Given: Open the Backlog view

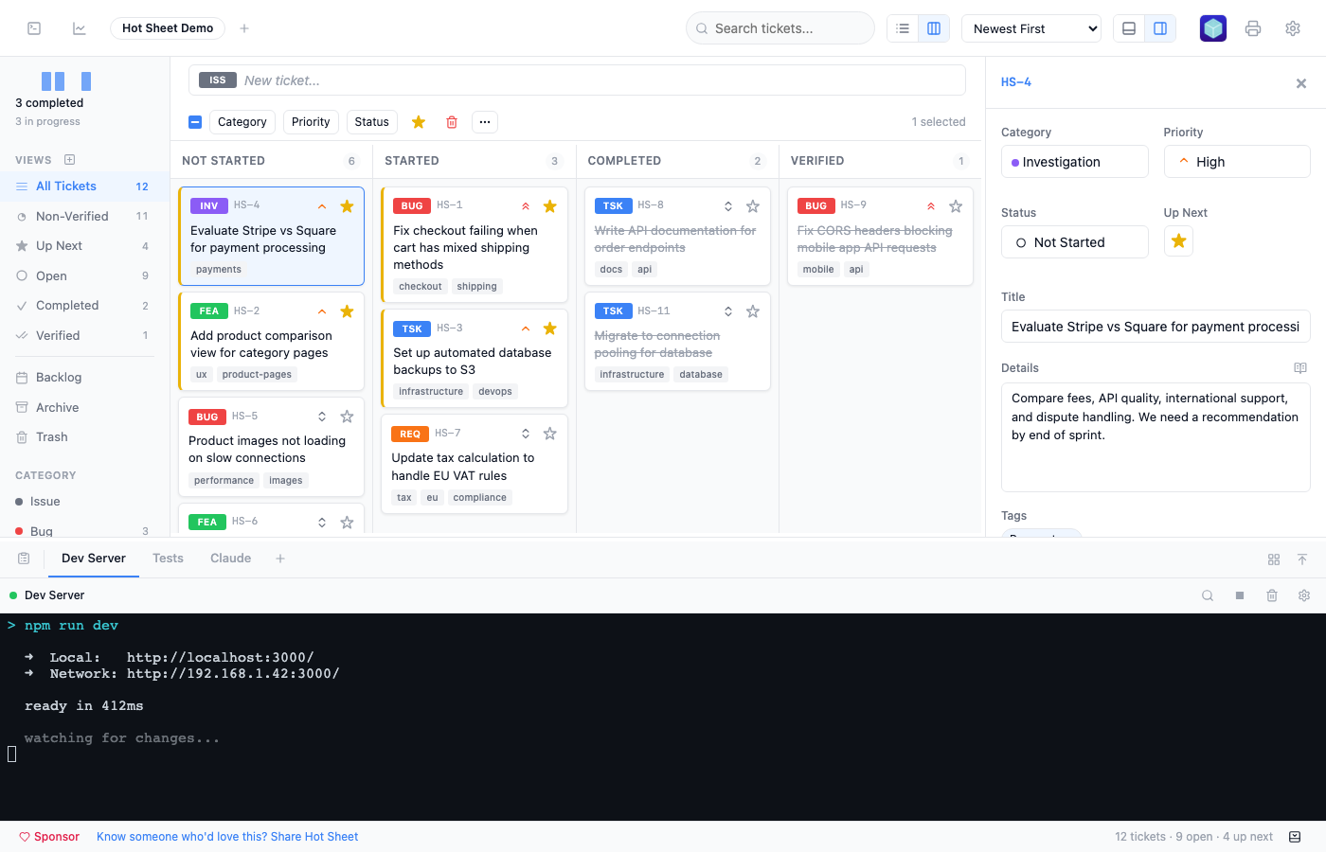Looking at the screenshot, I should pyautogui.click(x=83, y=378).
